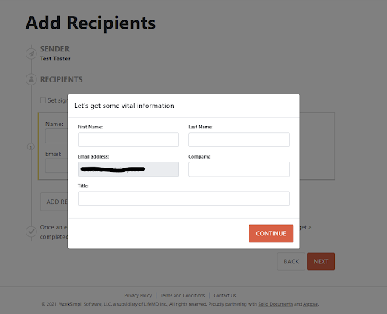This screenshot has width=387, height=314.
Task: Toggle the Set signing order checkbox
Action: (x=43, y=100)
